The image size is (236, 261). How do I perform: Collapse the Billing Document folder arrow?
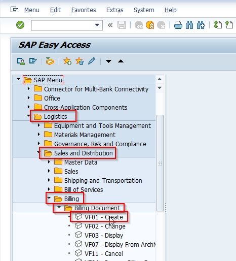pos(59,207)
